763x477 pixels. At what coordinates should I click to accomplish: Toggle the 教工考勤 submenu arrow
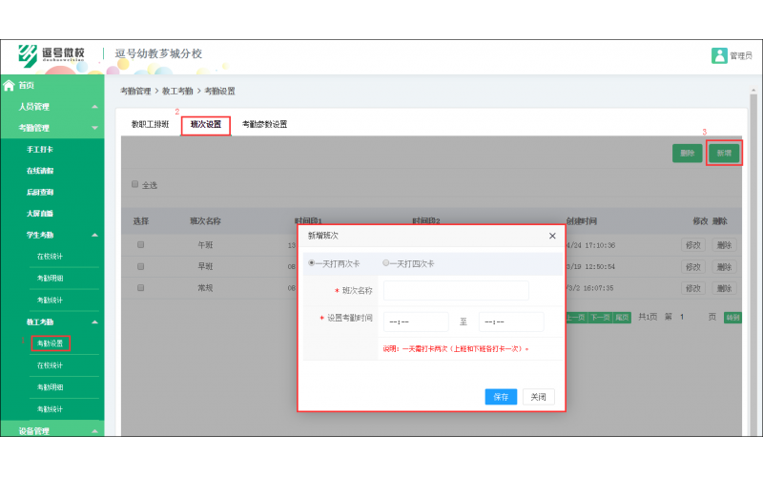94,321
